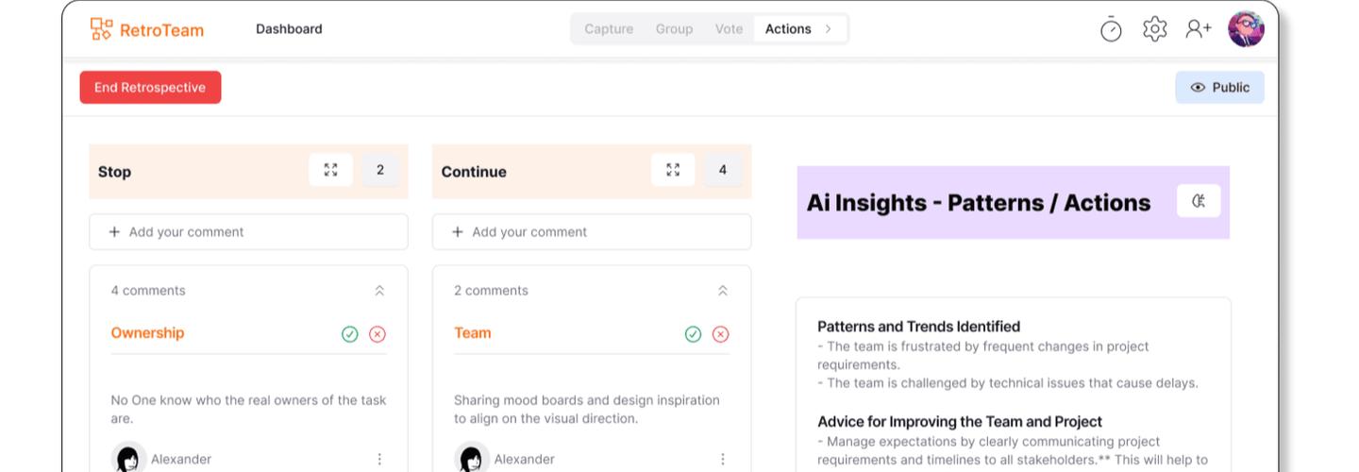The image size is (1359, 472).
Task: Collapse the 2 comments group
Action: (x=723, y=291)
